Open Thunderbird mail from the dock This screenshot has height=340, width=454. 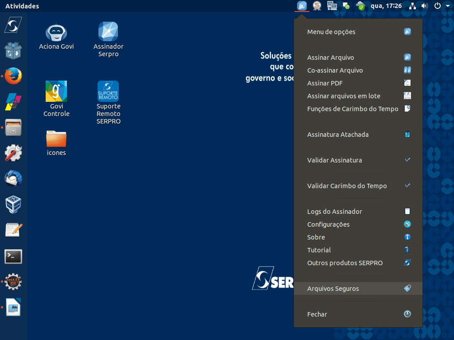click(13, 179)
